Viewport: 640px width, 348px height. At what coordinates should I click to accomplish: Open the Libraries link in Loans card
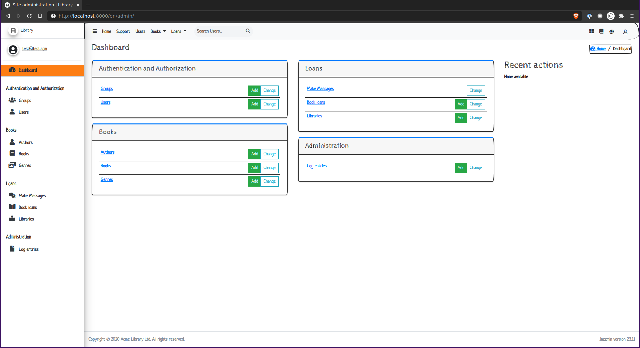(x=314, y=116)
